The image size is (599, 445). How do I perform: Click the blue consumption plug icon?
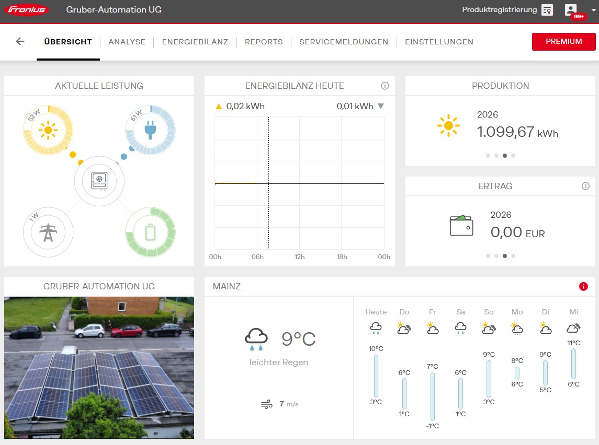[x=151, y=130]
